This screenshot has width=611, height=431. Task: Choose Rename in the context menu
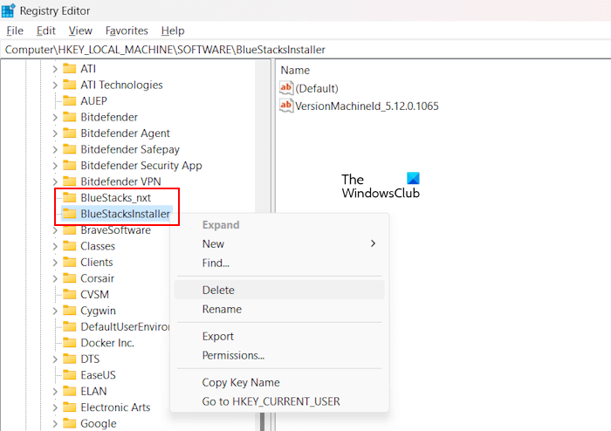tap(279, 309)
